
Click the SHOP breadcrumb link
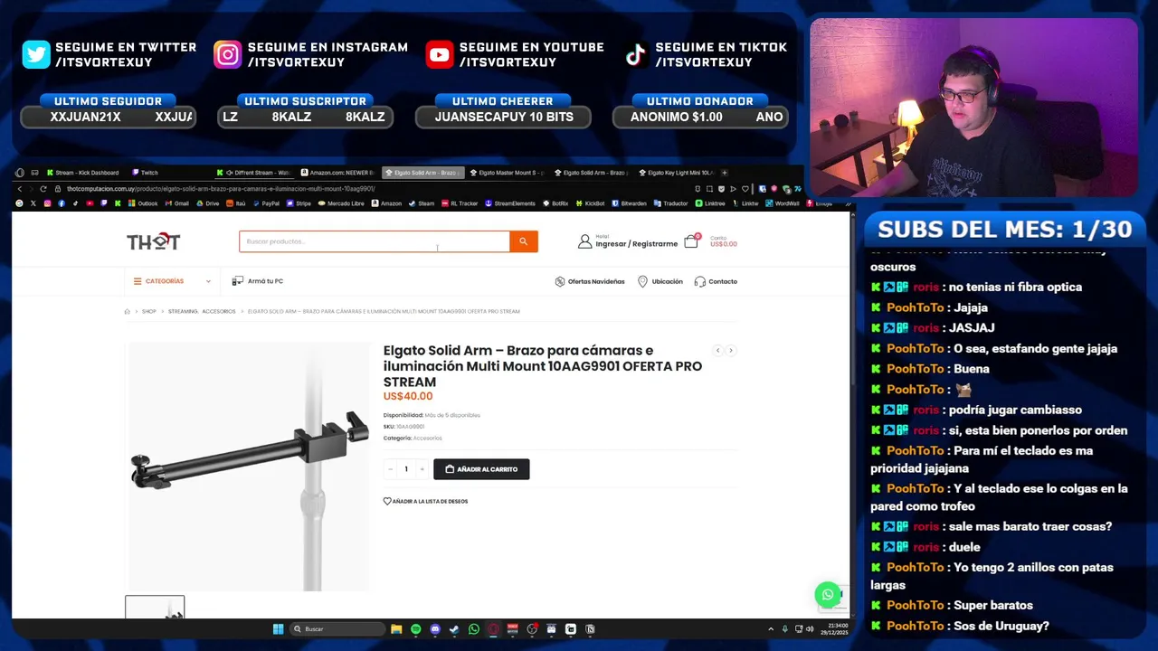[x=149, y=311]
